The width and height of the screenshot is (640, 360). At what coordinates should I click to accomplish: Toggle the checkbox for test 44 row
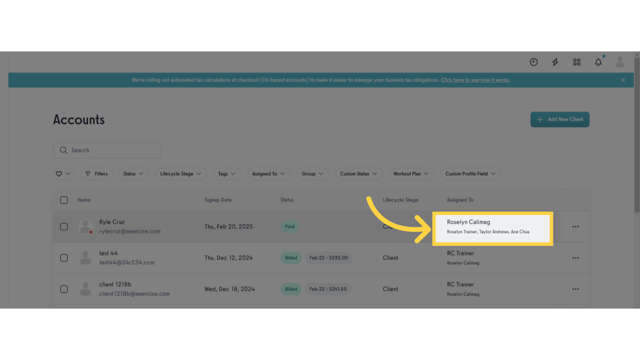64,258
